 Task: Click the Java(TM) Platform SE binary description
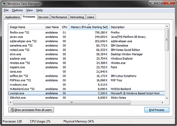(128, 37)
